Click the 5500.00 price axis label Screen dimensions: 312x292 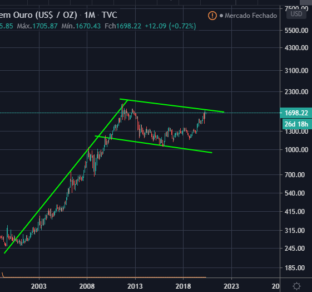[296, 31]
